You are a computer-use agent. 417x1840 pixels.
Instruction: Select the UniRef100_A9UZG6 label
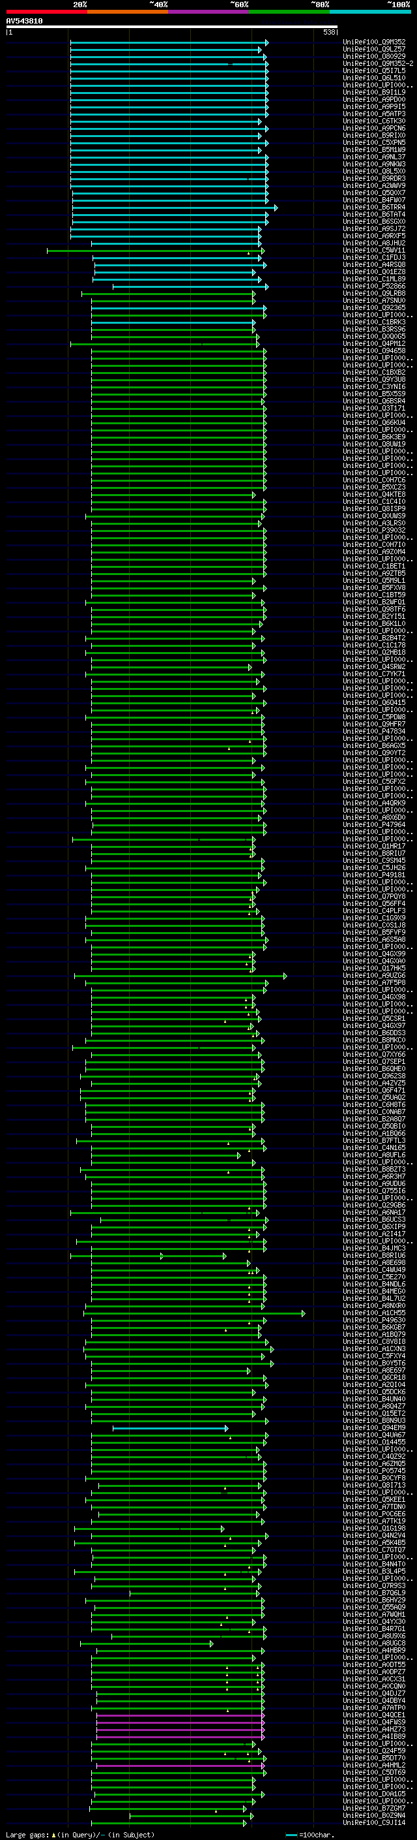coord(374,976)
